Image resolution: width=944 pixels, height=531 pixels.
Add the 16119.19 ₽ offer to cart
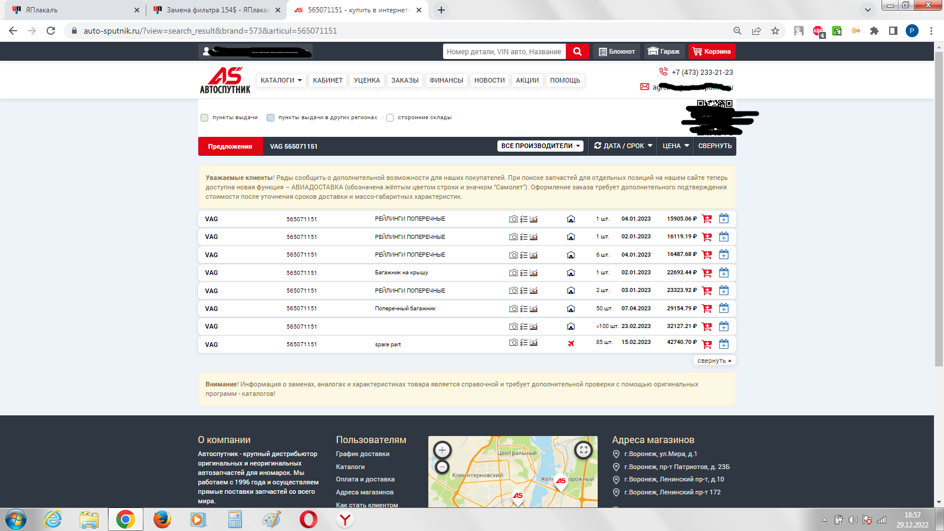point(707,237)
